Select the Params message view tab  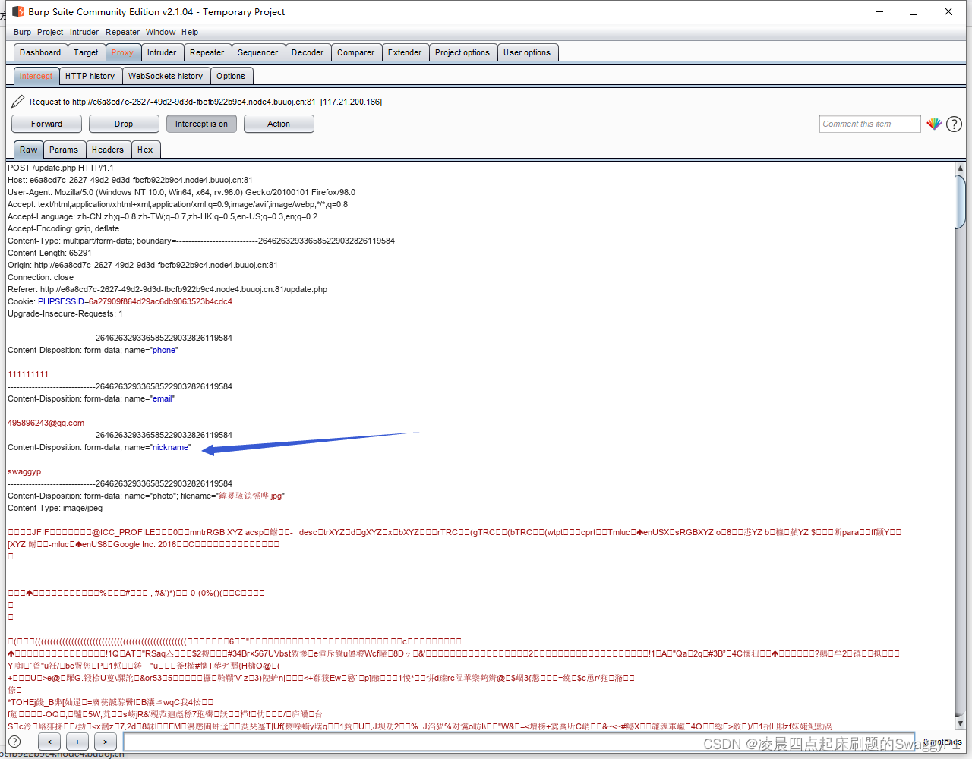coord(64,150)
